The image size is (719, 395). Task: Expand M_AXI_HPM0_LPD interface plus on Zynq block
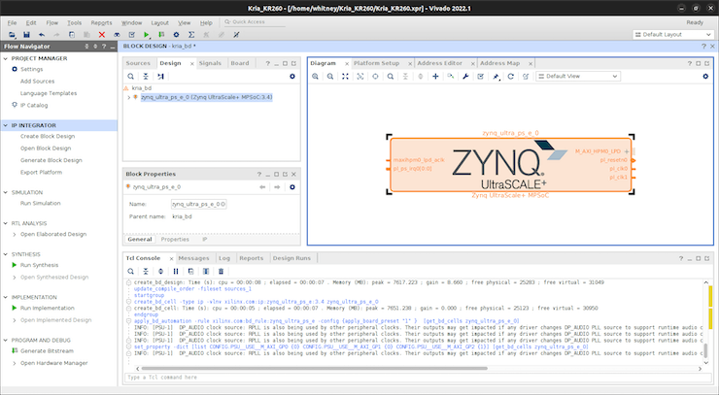coord(627,151)
